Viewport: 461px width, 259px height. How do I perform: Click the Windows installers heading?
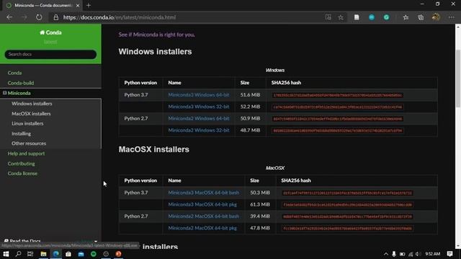pos(155,52)
